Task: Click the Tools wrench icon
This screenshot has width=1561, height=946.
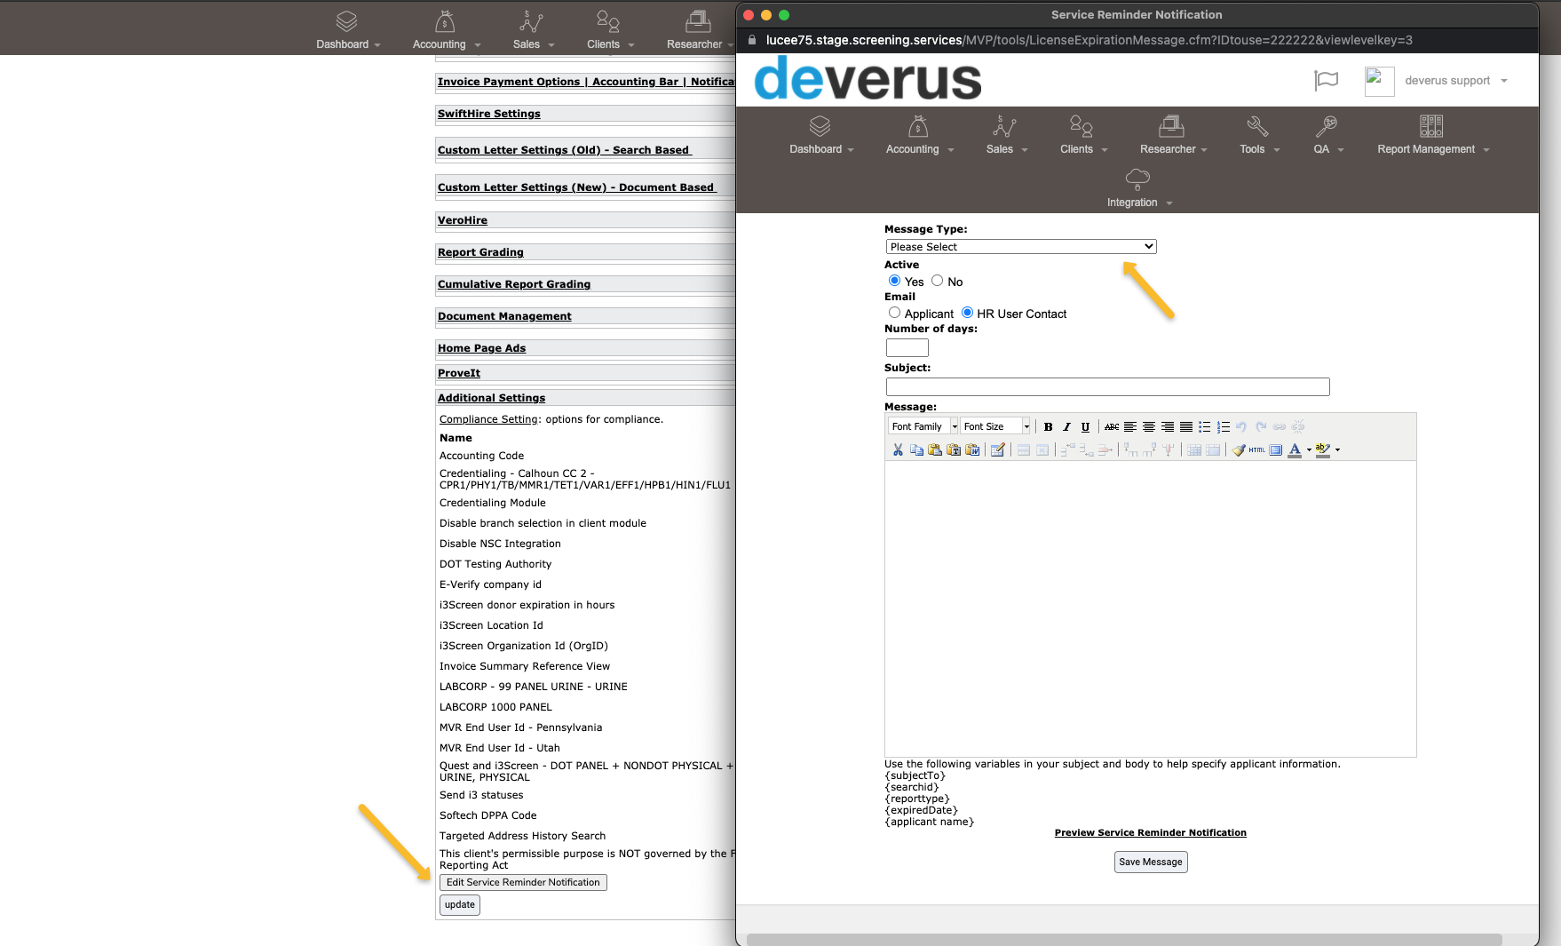Action: point(1257,126)
